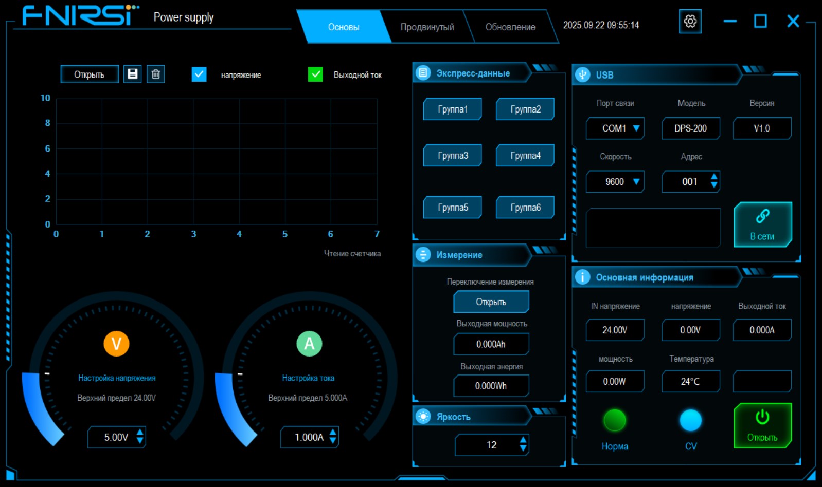Click the orange V voltage icon
Image resolution: width=822 pixels, height=487 pixels.
point(116,344)
